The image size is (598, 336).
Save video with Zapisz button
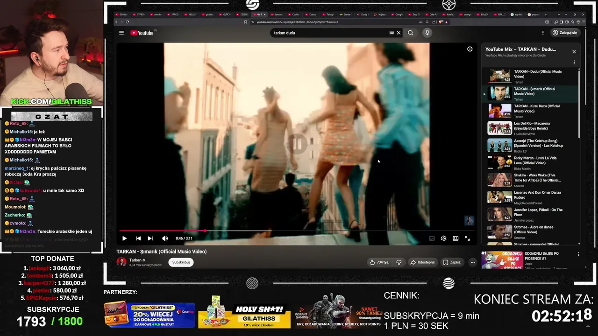[x=452, y=262]
